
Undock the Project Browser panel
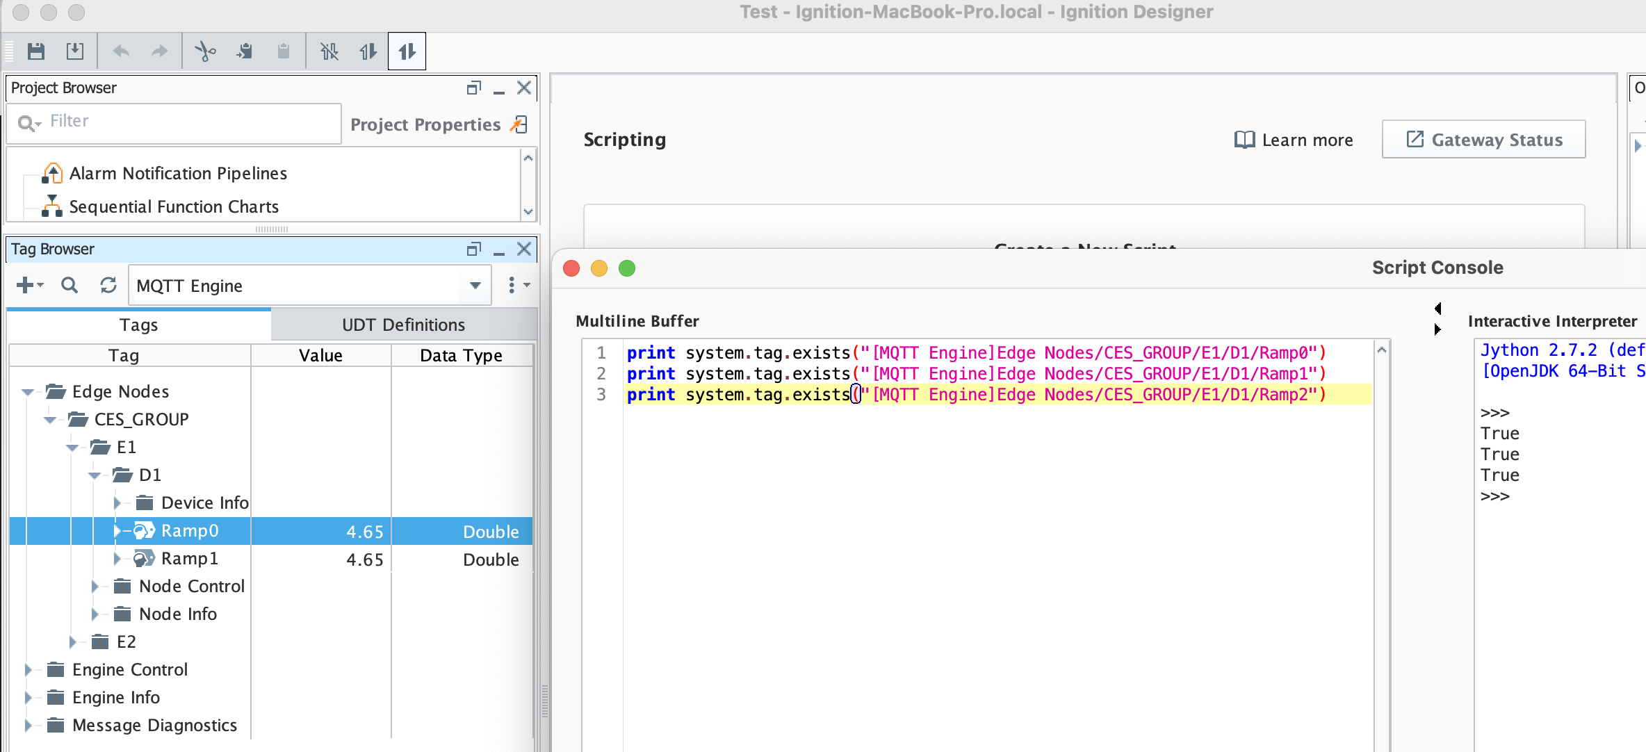tap(474, 88)
